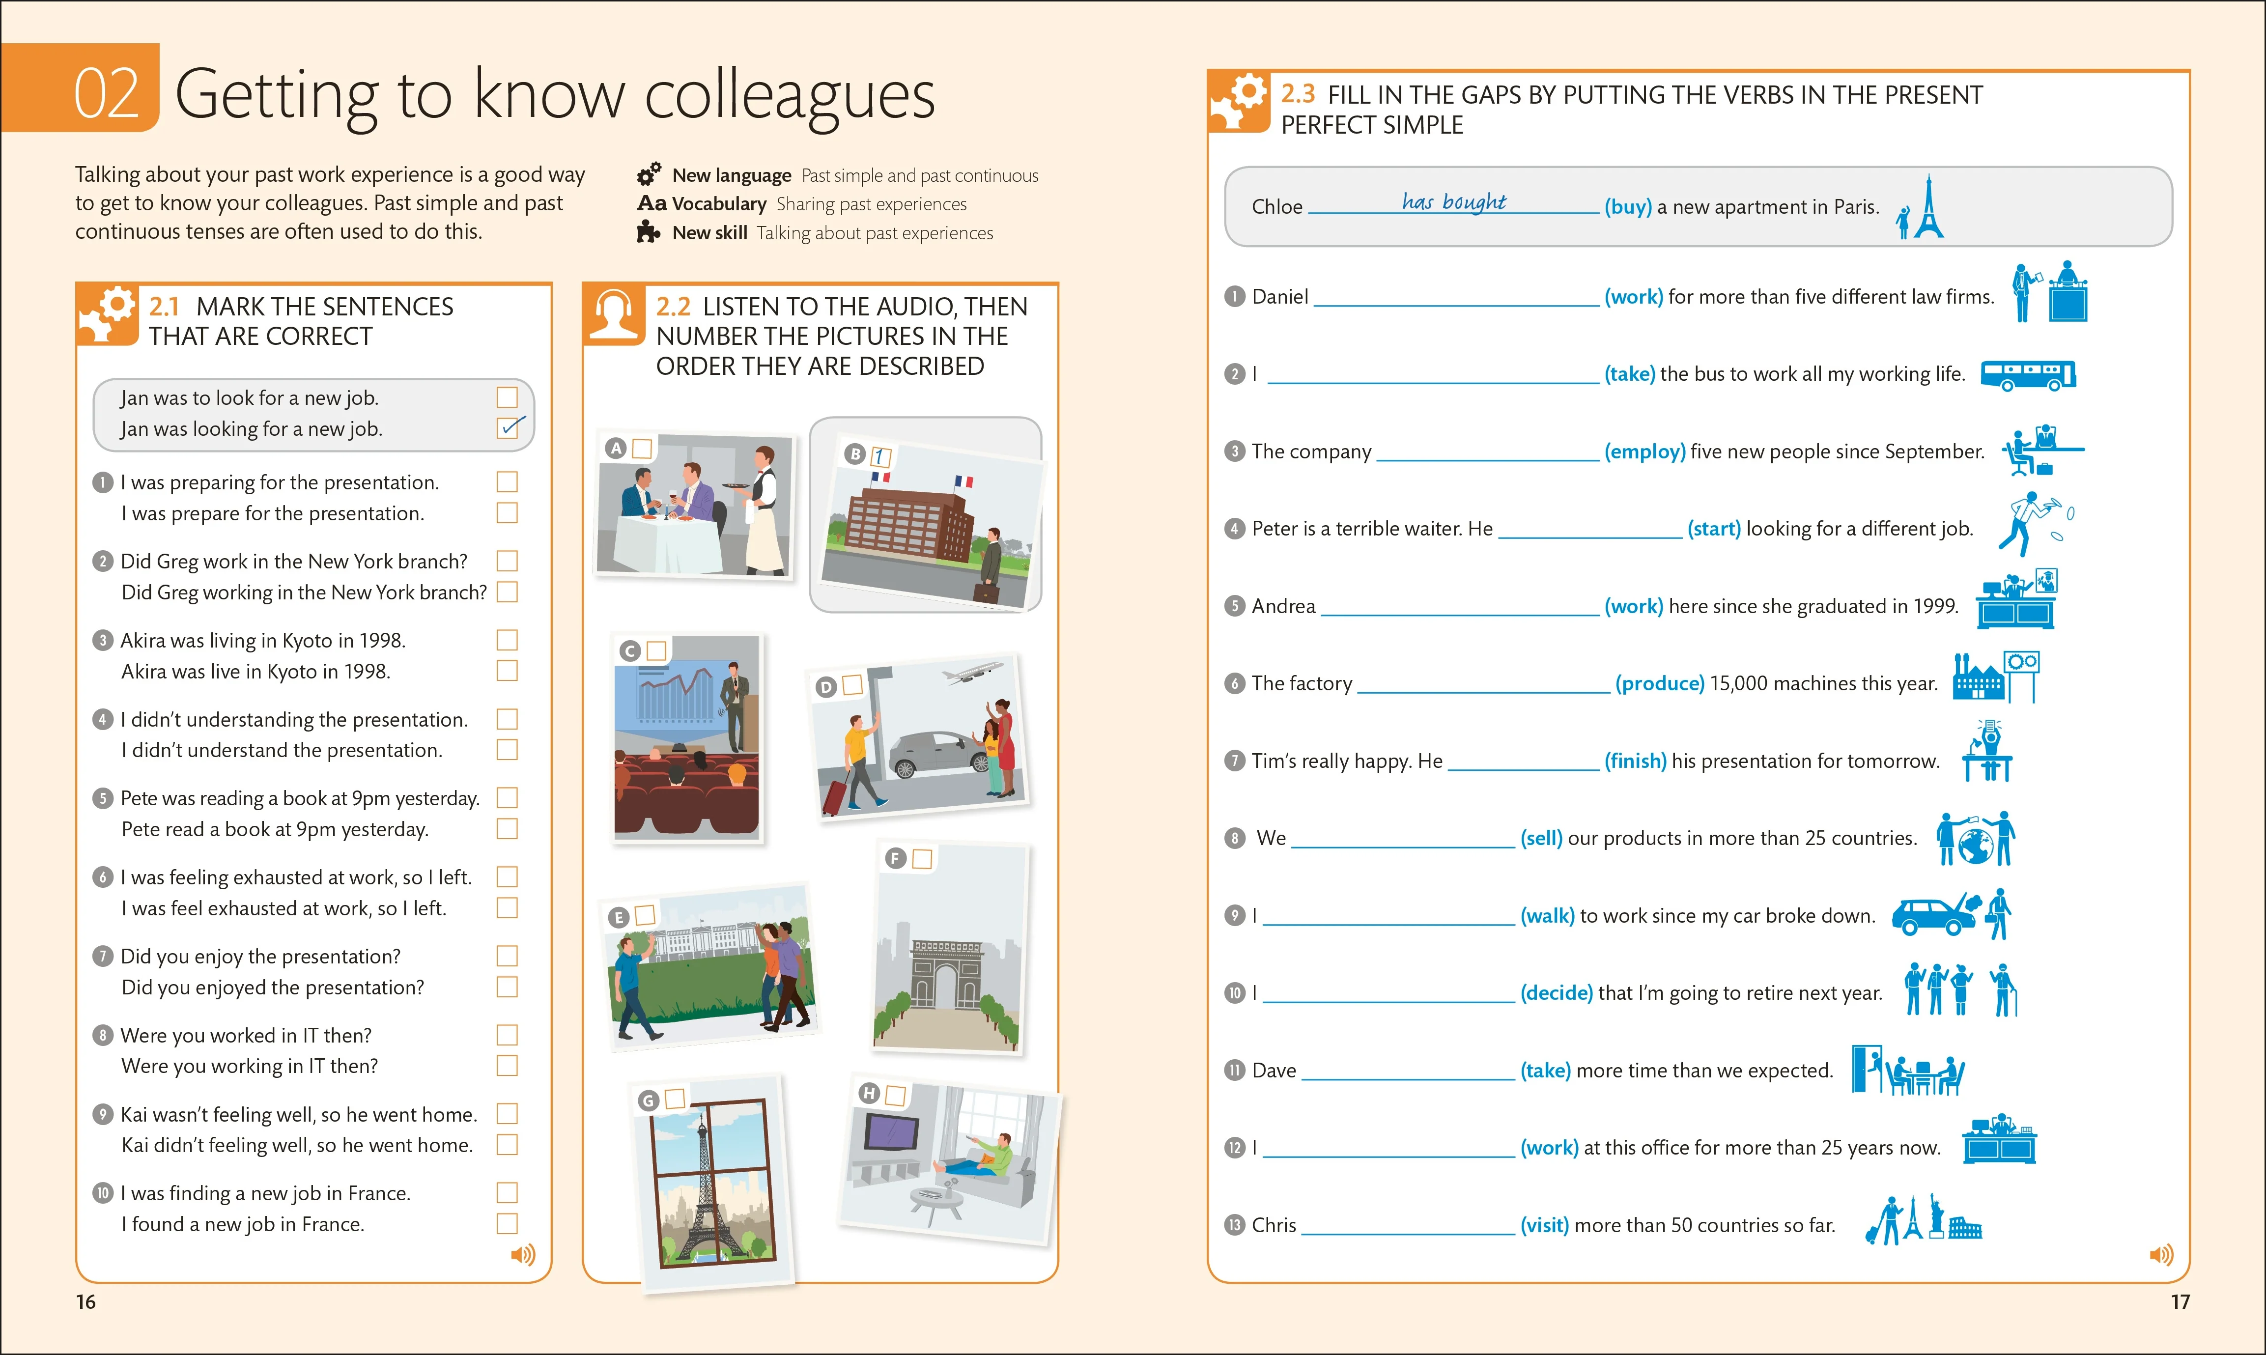
Task: Check 'Akira was living in Kyoto in 1998.'
Action: pyautogui.click(x=507, y=640)
